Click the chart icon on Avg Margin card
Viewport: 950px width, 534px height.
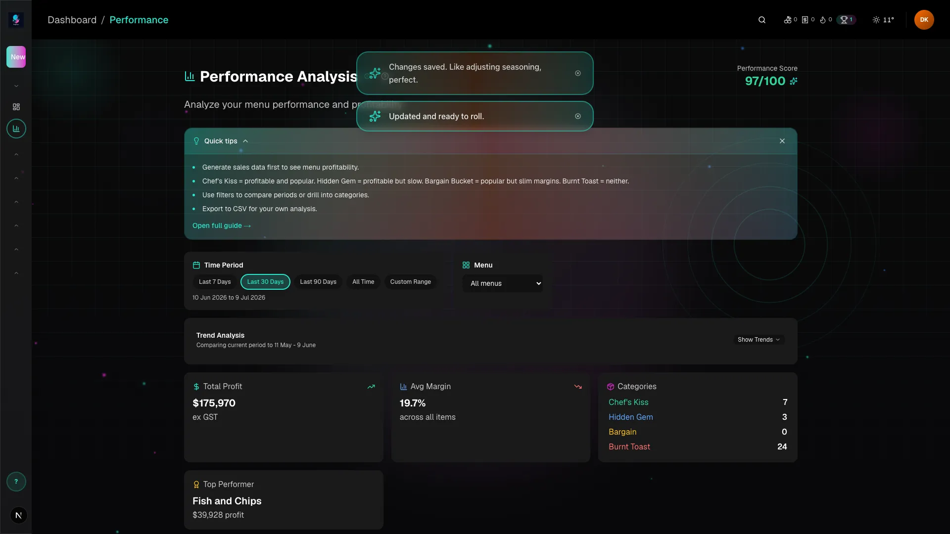(403, 387)
